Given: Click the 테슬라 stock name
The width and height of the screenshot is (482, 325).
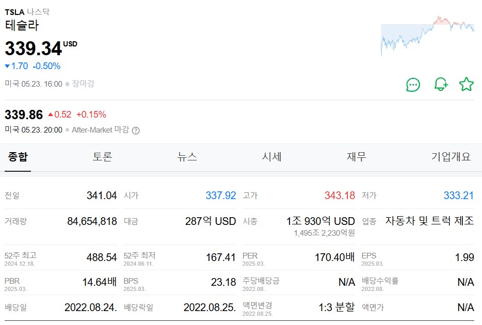Looking at the screenshot, I should [22, 25].
